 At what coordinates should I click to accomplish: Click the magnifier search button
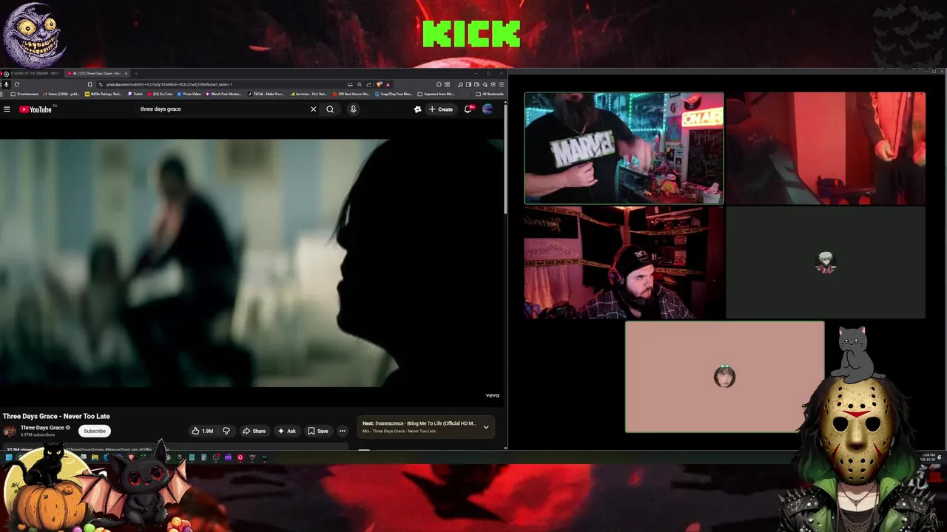pos(330,109)
